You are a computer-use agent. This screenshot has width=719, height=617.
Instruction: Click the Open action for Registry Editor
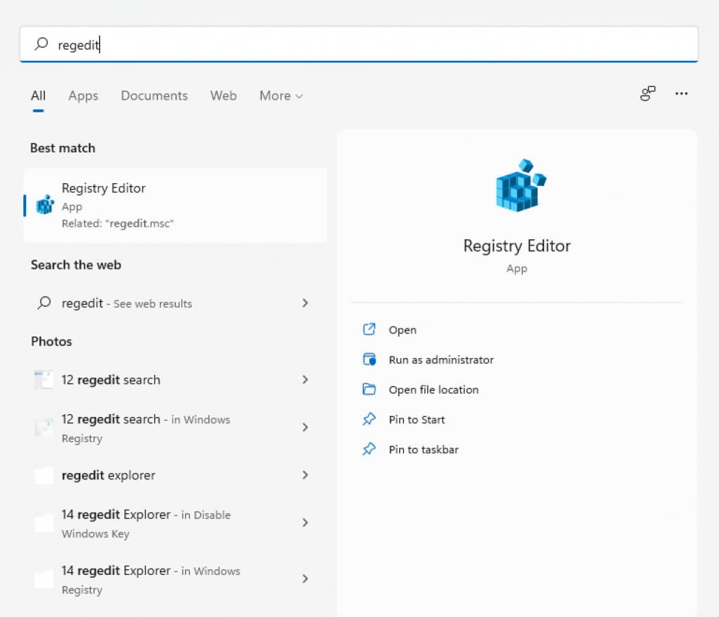(402, 330)
